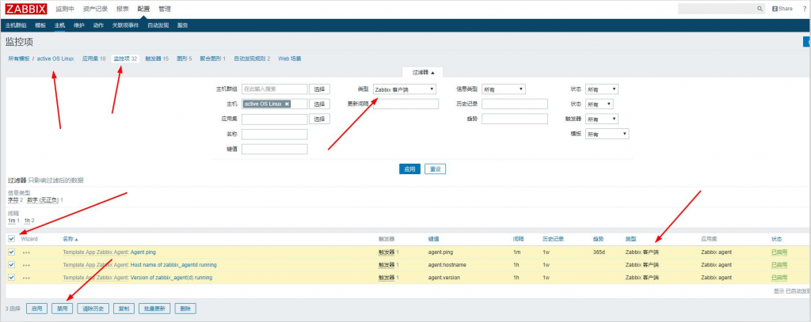Image resolution: width=811 pixels, height=322 pixels.
Task: Uncheck the Agent ping item checkbox
Action: 11,252
